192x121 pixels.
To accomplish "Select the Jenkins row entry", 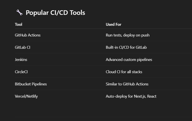I will [x=21, y=60].
